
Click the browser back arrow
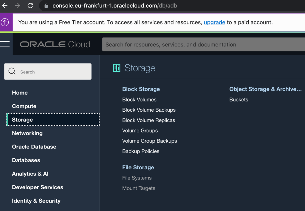click(5, 6)
